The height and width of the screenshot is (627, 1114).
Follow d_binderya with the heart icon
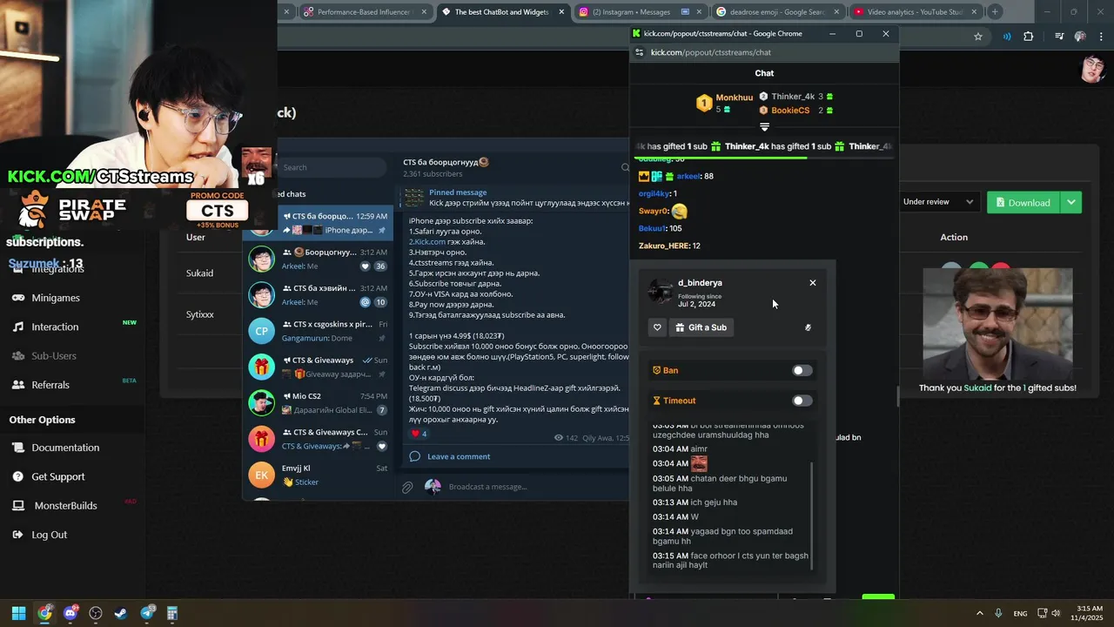point(657,327)
